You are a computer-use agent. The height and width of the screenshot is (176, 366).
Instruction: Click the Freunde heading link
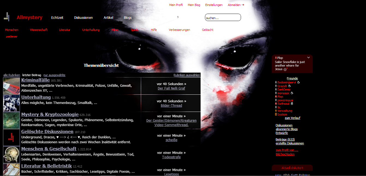click(x=292, y=79)
